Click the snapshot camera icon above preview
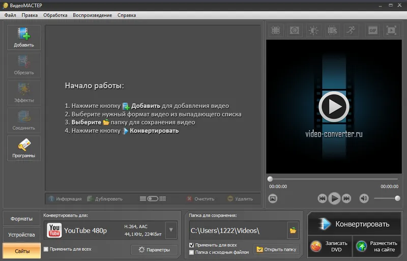This screenshot has height=261, width=407. click(295, 31)
